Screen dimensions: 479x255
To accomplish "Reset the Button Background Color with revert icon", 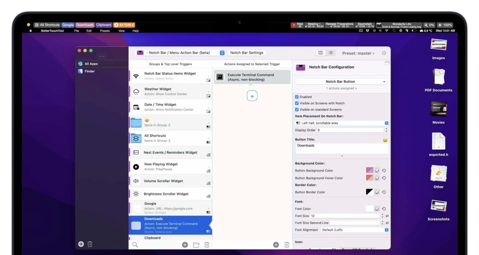I will coord(384,170).
